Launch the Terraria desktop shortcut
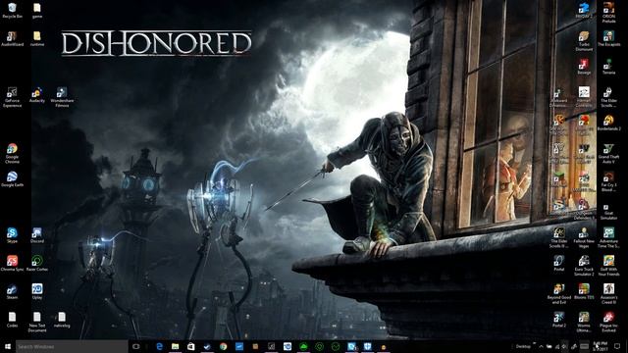 tap(608, 67)
